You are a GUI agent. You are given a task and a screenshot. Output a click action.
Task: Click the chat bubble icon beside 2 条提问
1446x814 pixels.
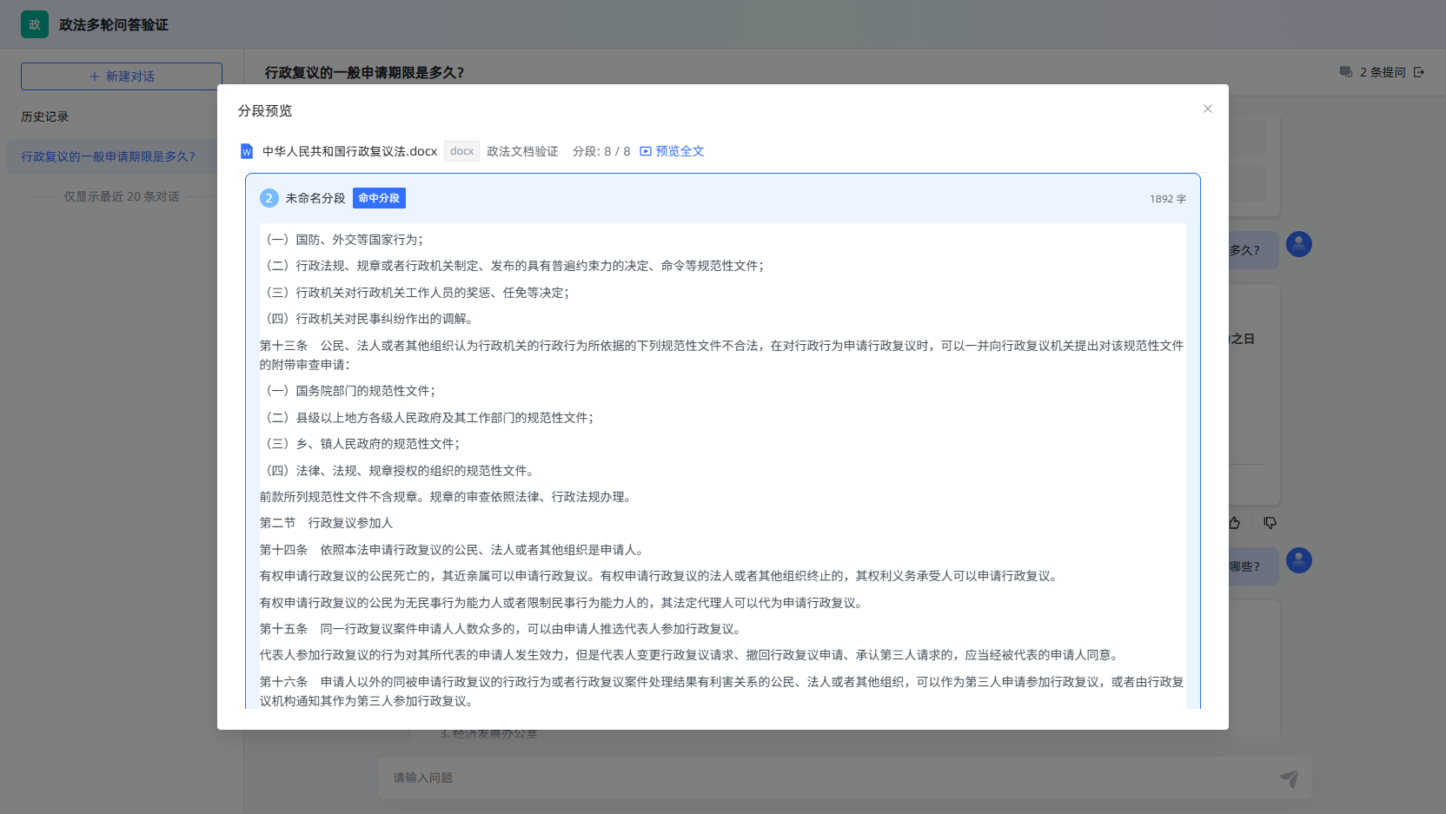click(1346, 72)
